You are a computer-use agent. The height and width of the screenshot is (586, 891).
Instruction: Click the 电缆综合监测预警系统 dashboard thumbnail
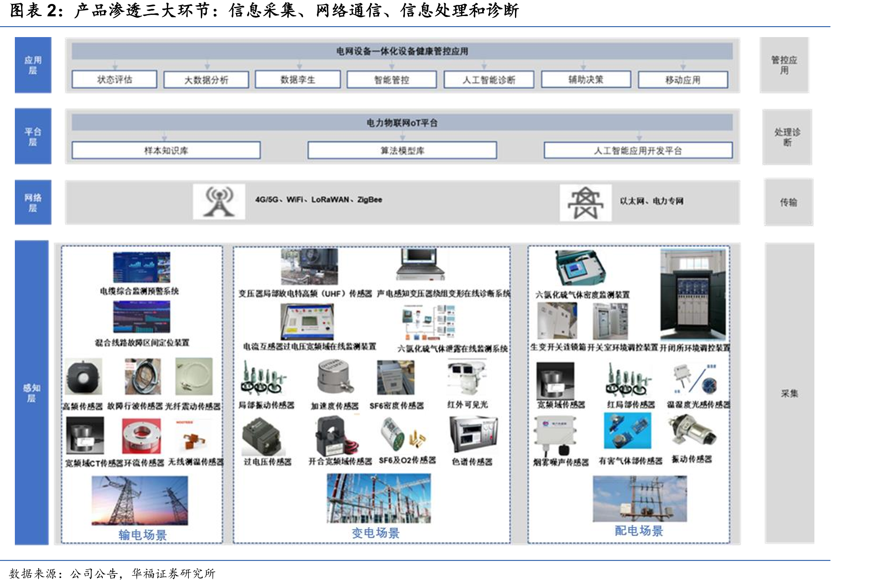click(x=141, y=267)
